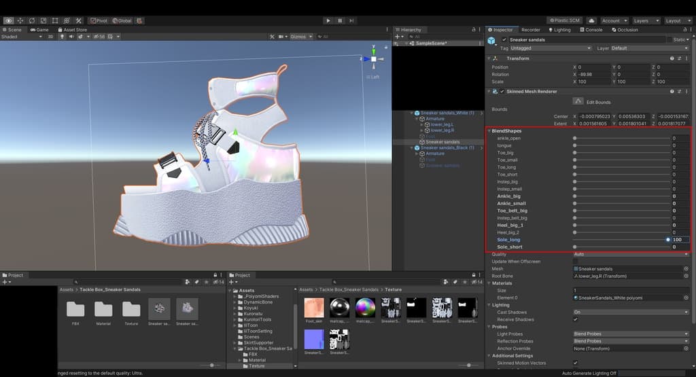Image resolution: width=696 pixels, height=377 pixels.
Task: Select the Scale tool in the toolbar
Action: (x=43, y=21)
